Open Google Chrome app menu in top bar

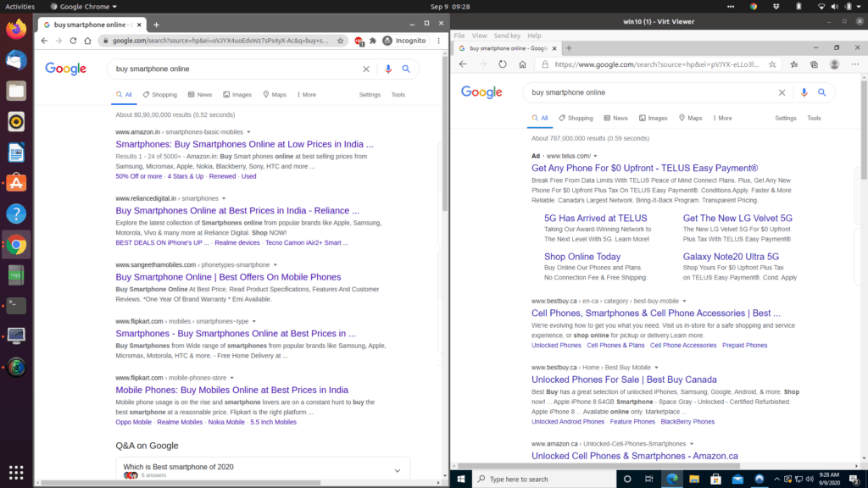click(84, 7)
